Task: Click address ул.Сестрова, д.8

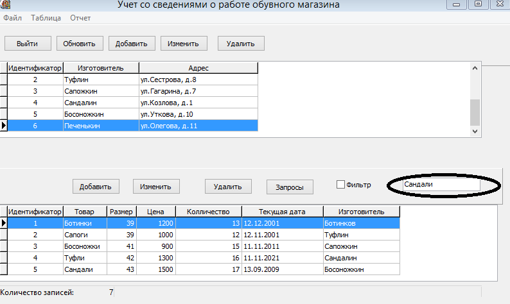Action: point(198,80)
